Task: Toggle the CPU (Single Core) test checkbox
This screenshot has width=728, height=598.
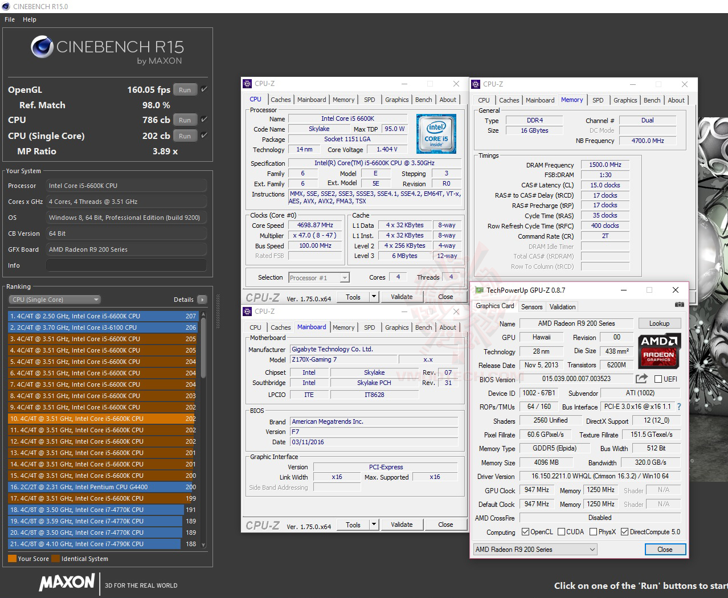Action: point(204,136)
